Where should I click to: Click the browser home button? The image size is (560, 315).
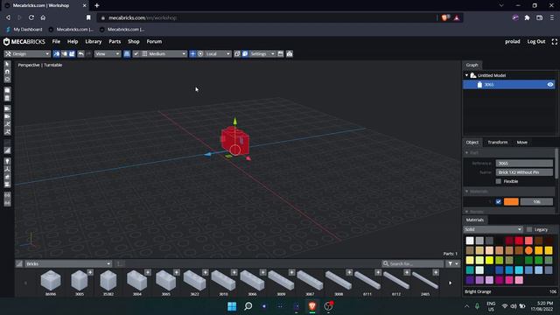(x=43, y=17)
